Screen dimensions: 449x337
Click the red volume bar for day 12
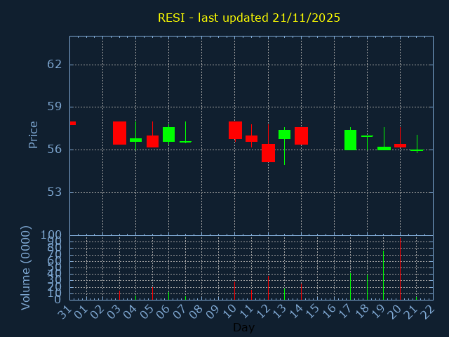click(268, 288)
